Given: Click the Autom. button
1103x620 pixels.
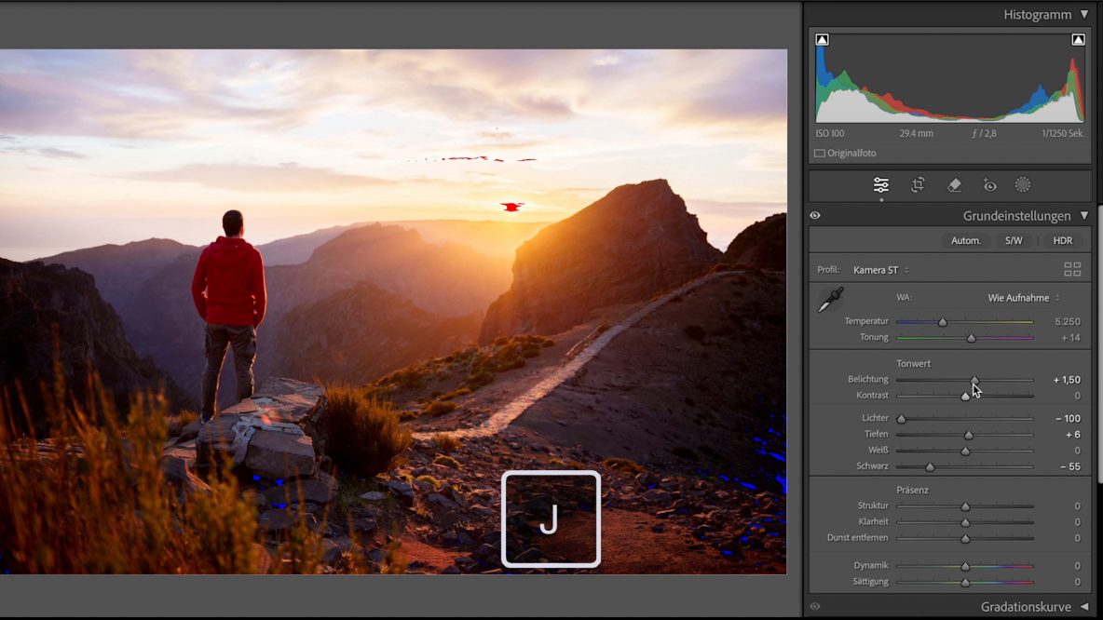Looking at the screenshot, I should coord(965,240).
